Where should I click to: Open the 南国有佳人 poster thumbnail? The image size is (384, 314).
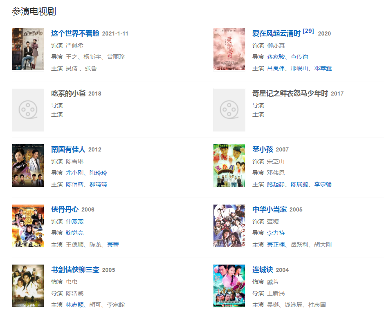(x=28, y=165)
